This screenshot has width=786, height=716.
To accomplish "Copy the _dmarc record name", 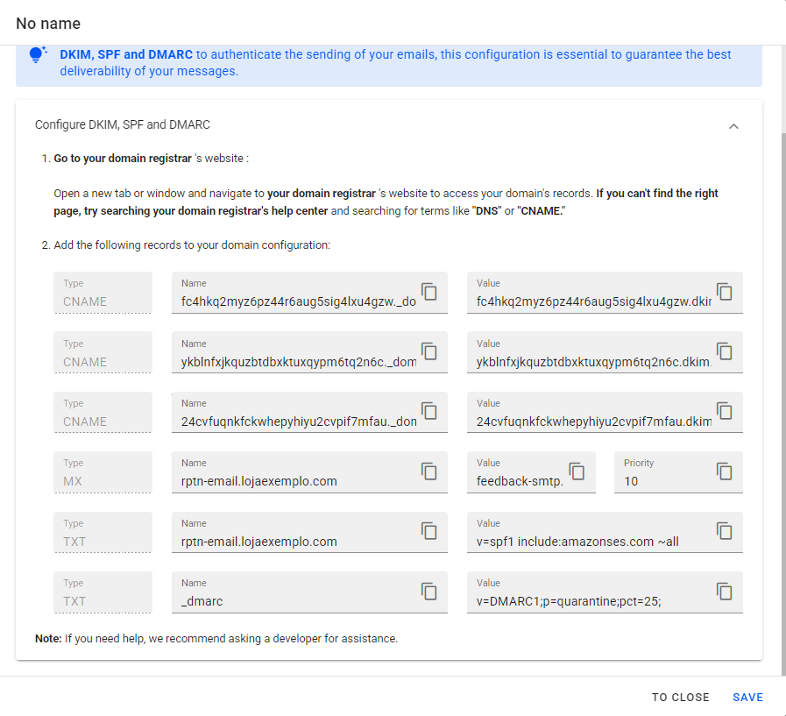I will pos(429,591).
